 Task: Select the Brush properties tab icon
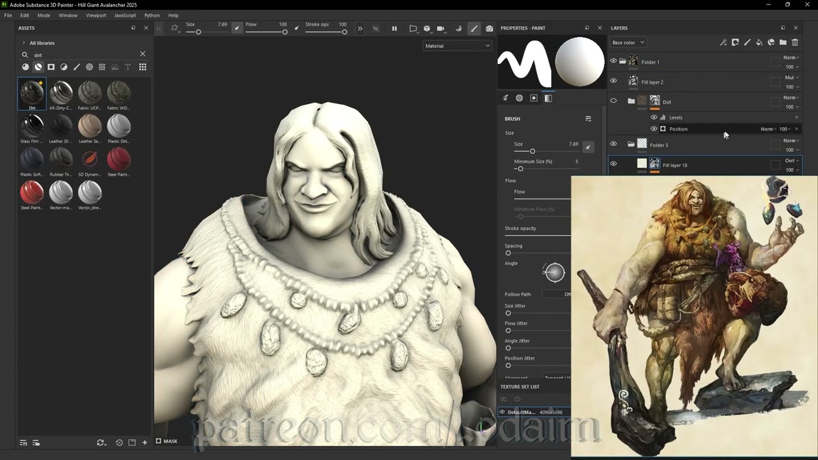(505, 98)
